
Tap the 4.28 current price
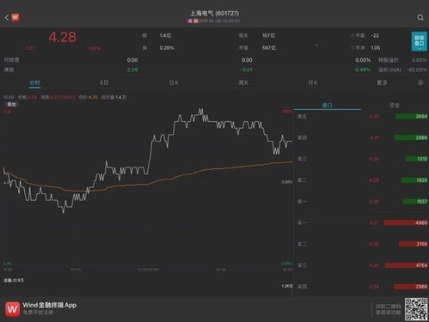62,37
